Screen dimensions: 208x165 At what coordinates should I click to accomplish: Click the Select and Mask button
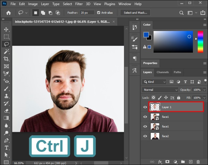click(x=135, y=13)
